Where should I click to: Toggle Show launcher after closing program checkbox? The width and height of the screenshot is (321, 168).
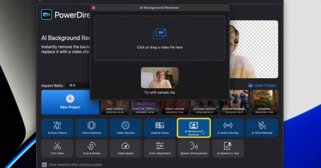44,165
